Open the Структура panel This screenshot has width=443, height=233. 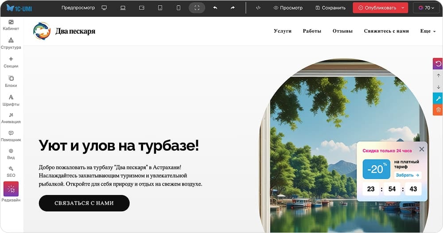11,43
